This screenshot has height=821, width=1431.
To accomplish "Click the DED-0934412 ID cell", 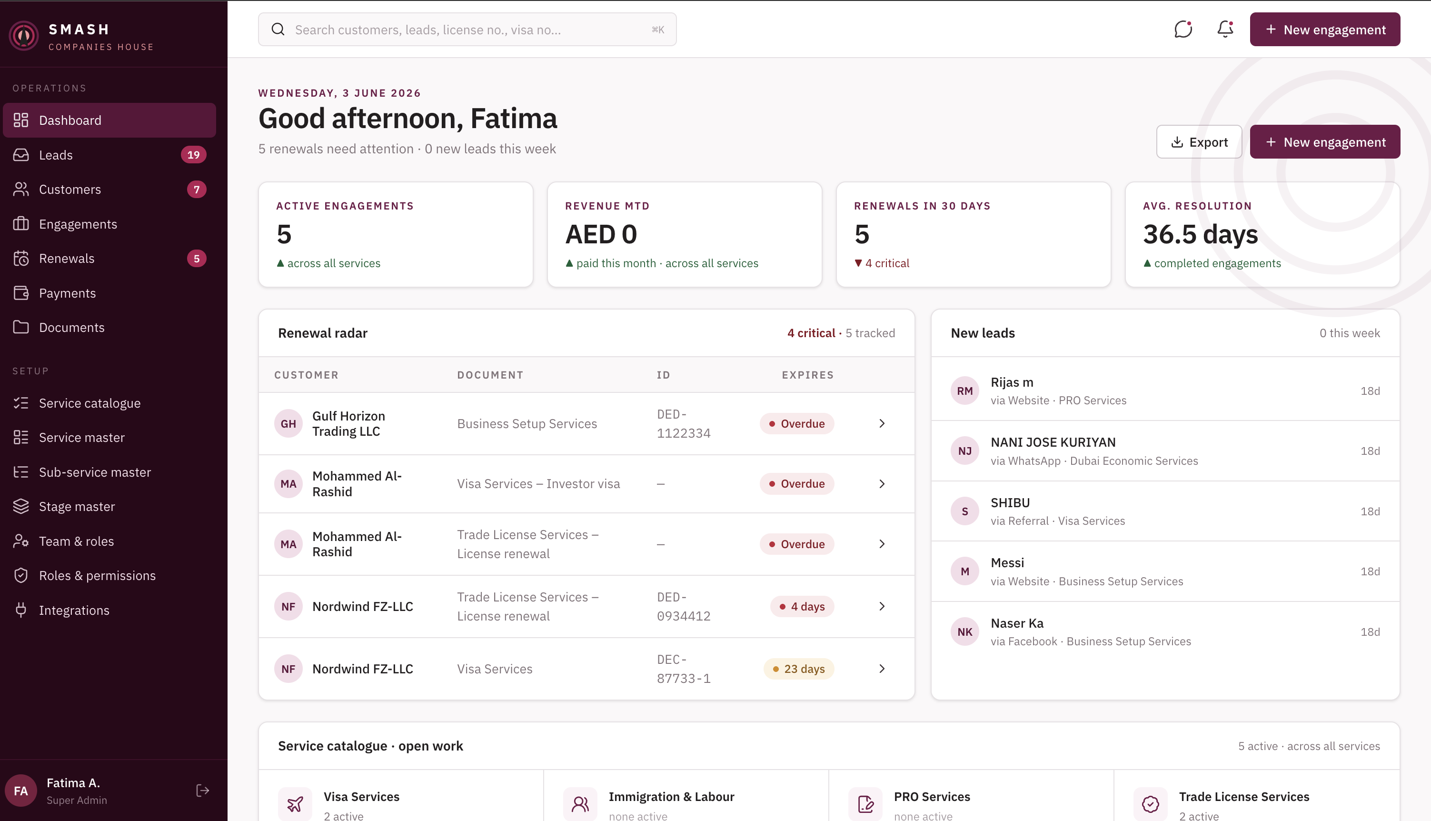I will (684, 606).
